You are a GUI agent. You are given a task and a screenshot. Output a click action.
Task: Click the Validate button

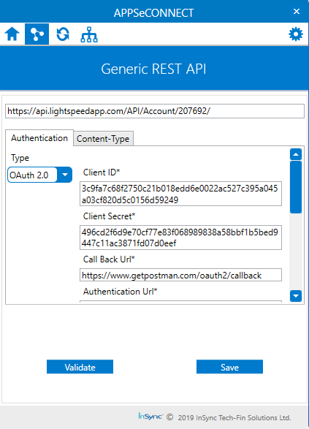click(80, 367)
